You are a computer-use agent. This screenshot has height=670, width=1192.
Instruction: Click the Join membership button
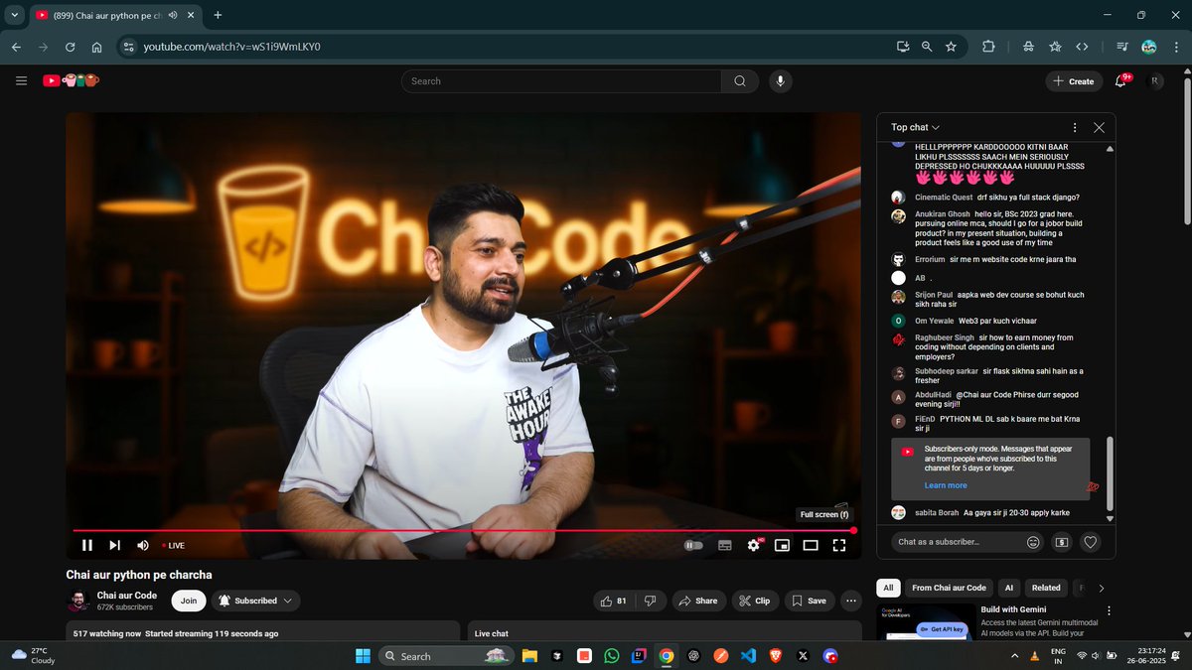[x=189, y=600]
